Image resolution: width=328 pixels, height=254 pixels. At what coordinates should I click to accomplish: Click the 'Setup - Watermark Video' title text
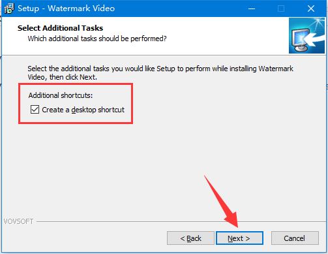tap(66, 8)
